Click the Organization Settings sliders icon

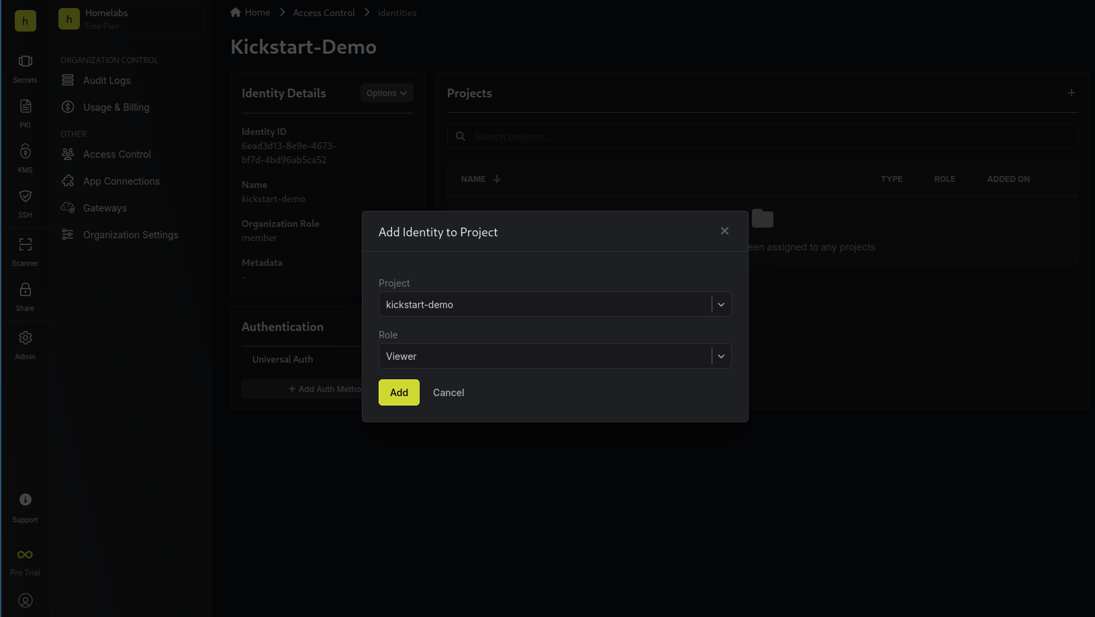coord(68,234)
